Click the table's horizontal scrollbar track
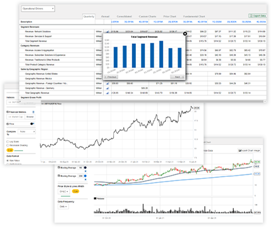Screen dimensions: 271x227 point(152,101)
